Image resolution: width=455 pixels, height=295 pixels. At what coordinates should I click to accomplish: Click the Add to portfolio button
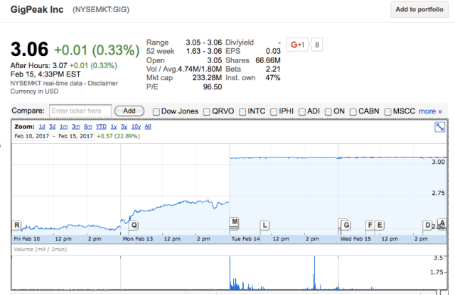pos(420,9)
